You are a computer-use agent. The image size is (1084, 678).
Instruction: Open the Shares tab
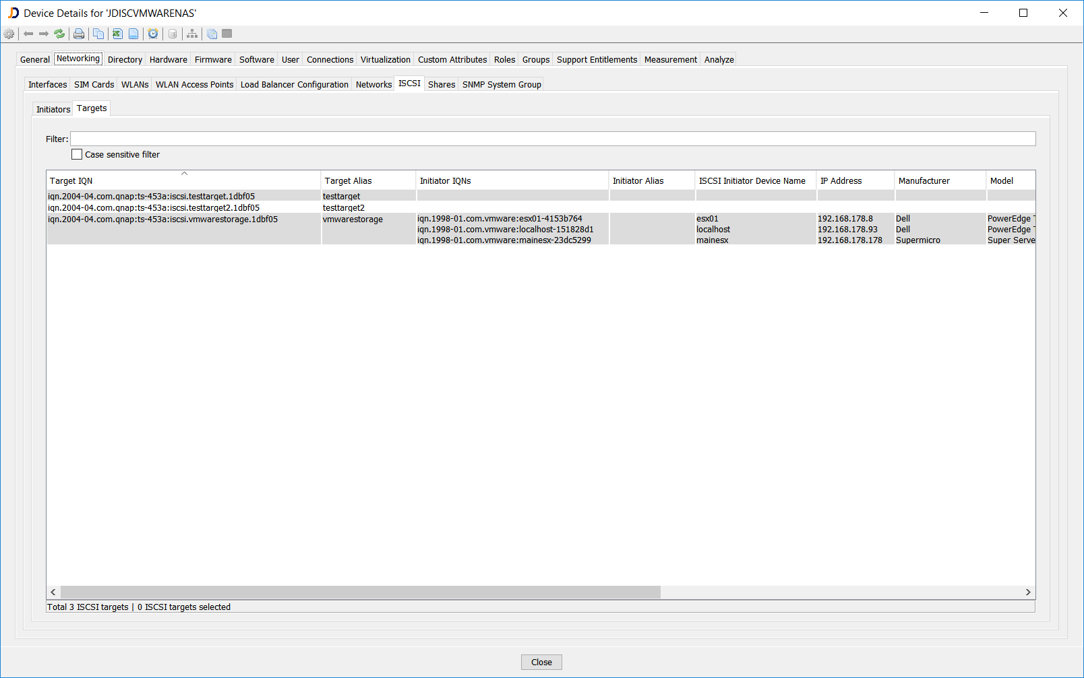pos(441,84)
